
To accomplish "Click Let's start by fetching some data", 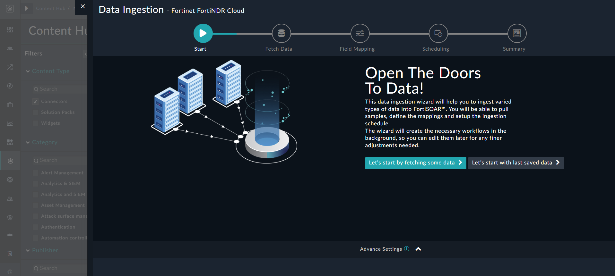I will coord(415,163).
